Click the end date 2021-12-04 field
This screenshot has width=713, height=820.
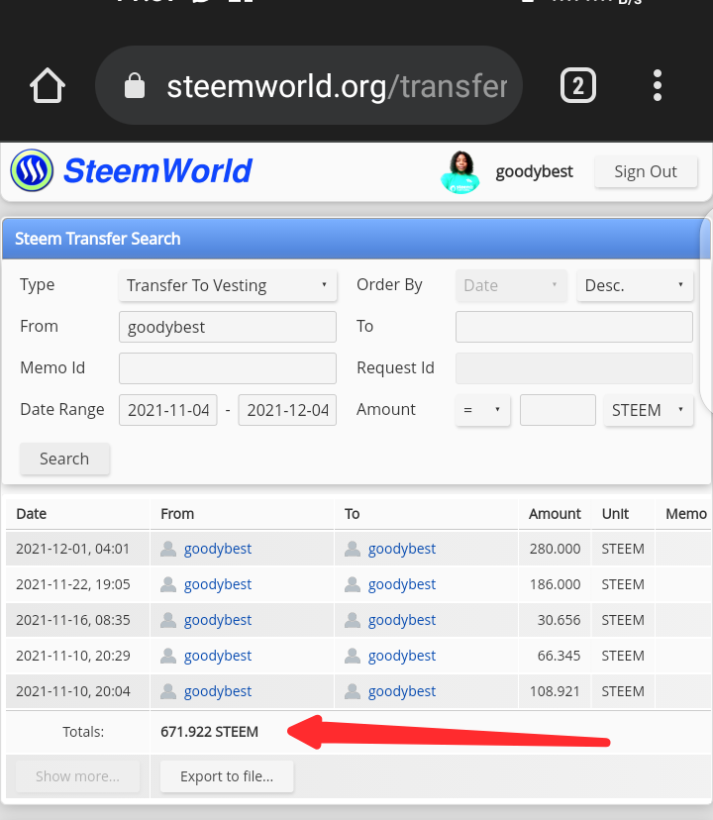point(287,410)
